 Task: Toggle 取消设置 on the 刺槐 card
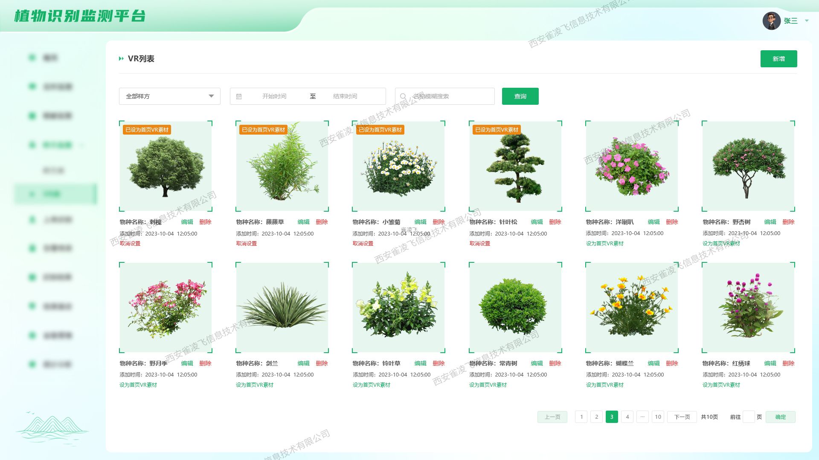[x=131, y=243]
